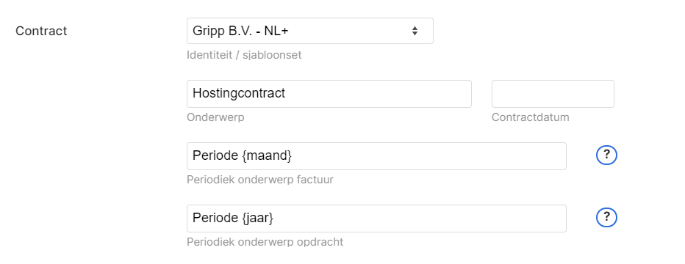Open help for Periodiek onderwerp factuur
This screenshot has width=685, height=264.
click(x=606, y=155)
